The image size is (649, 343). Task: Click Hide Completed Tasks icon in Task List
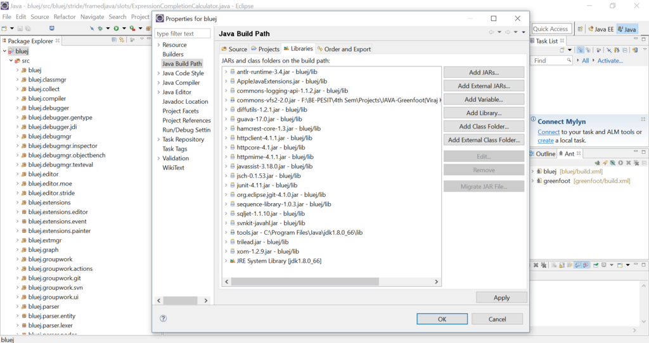pyautogui.click(x=609, y=50)
